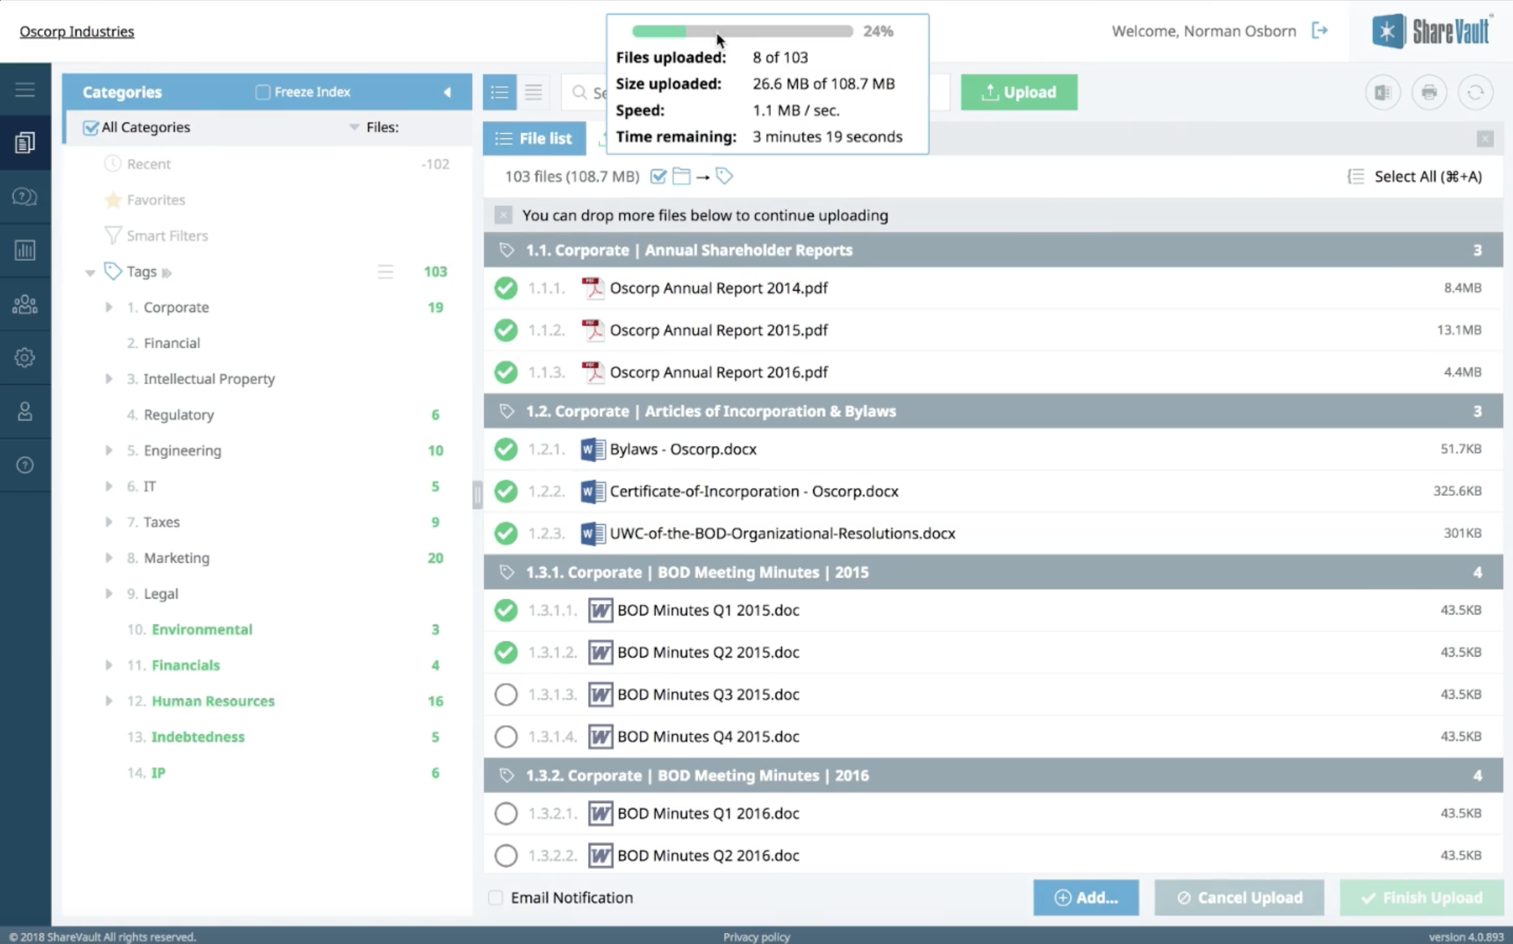
Task: Expand the 1. Corporate category
Action: click(109, 307)
